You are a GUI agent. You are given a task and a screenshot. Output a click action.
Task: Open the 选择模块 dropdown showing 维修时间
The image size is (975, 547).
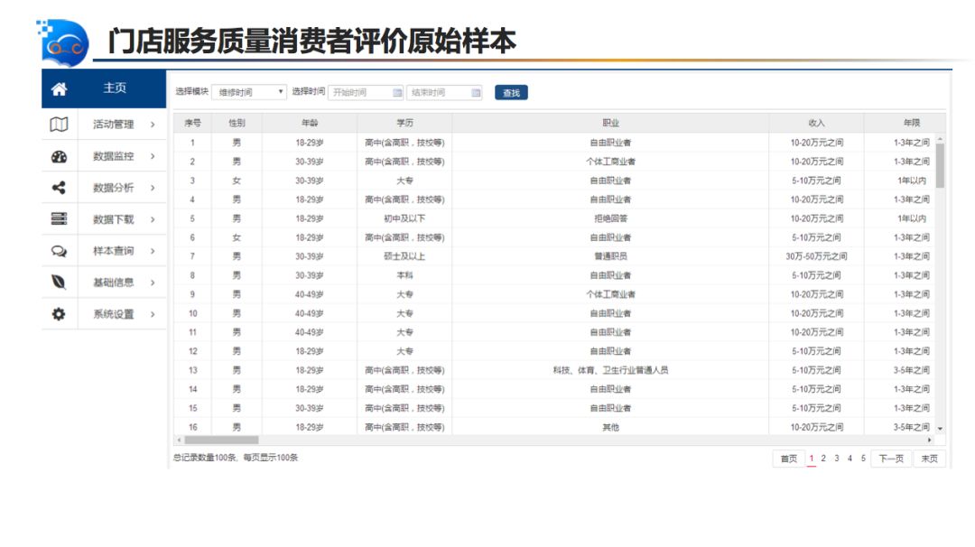249,92
